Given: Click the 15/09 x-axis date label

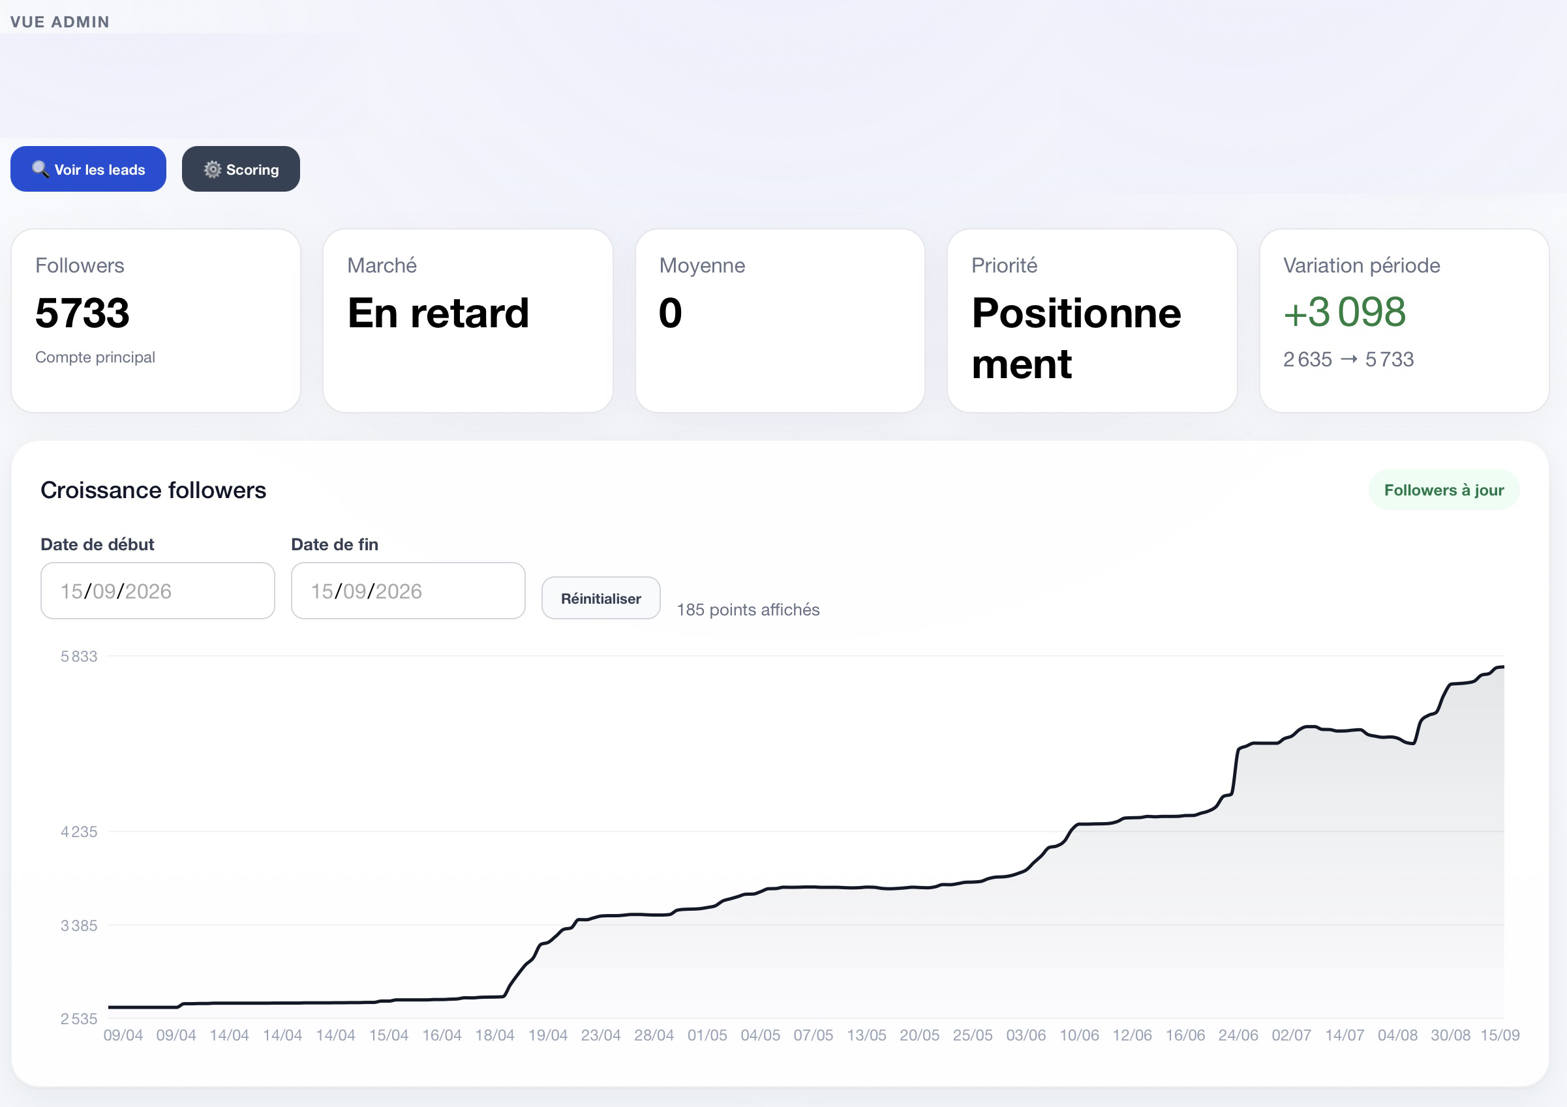Looking at the screenshot, I should tap(1499, 1035).
